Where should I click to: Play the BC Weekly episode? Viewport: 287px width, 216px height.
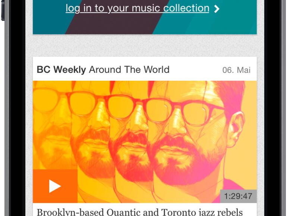point(55,186)
